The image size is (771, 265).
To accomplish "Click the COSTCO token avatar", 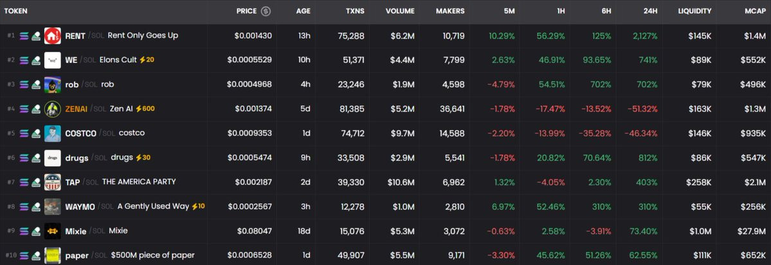I will click(53, 133).
